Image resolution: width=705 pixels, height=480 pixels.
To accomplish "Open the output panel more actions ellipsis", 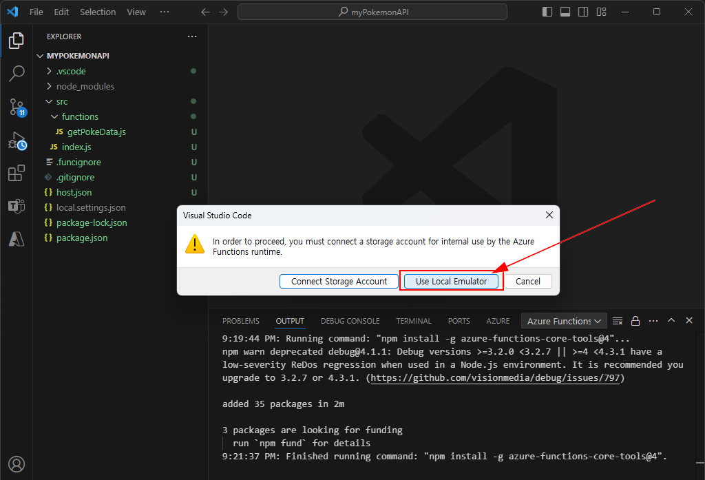I will click(653, 321).
